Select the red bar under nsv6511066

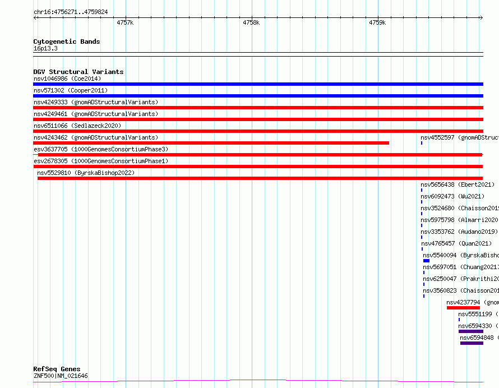(x=258, y=131)
